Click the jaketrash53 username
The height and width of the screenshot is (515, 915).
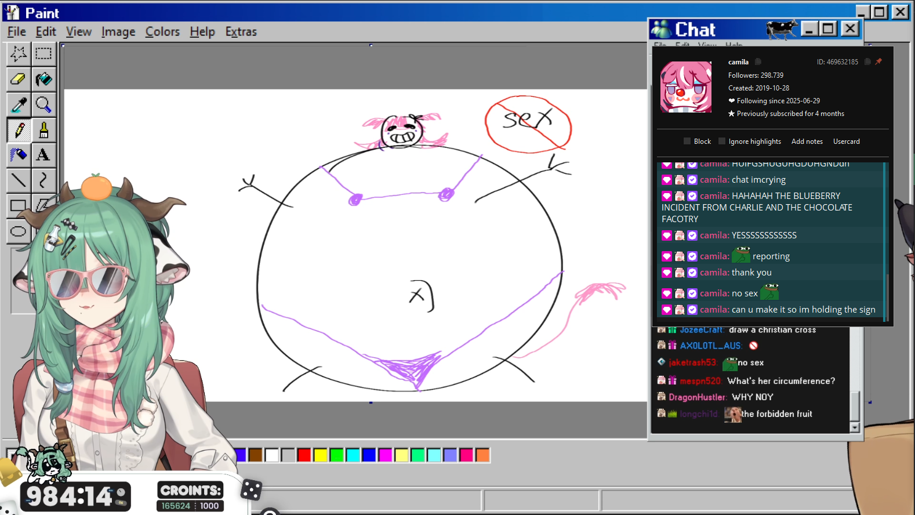pyautogui.click(x=693, y=362)
